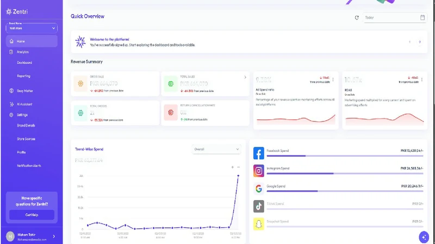Click the Facebook Spend icon
This screenshot has width=435, height=244.
click(x=259, y=153)
